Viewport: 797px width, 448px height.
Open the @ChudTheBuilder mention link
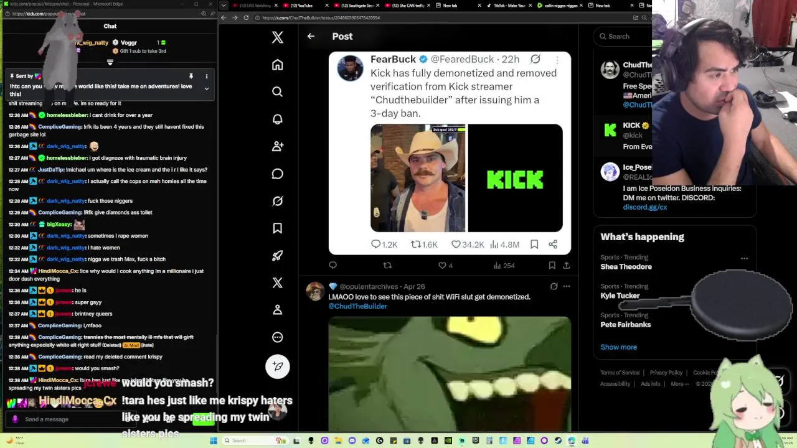[x=357, y=306]
